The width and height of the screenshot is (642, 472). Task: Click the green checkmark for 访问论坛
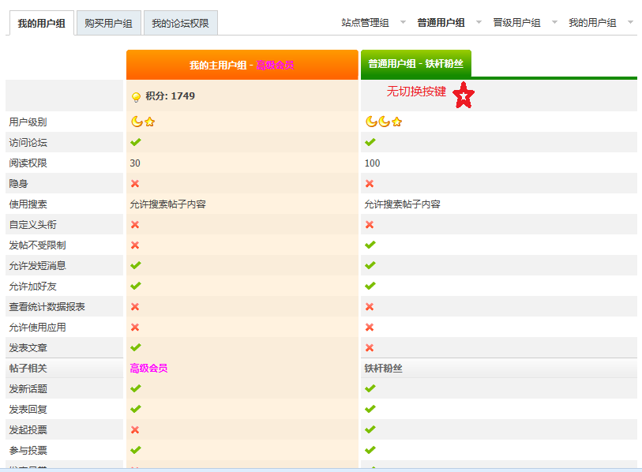(135, 142)
